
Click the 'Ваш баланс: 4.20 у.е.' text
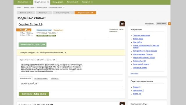click(139, 104)
